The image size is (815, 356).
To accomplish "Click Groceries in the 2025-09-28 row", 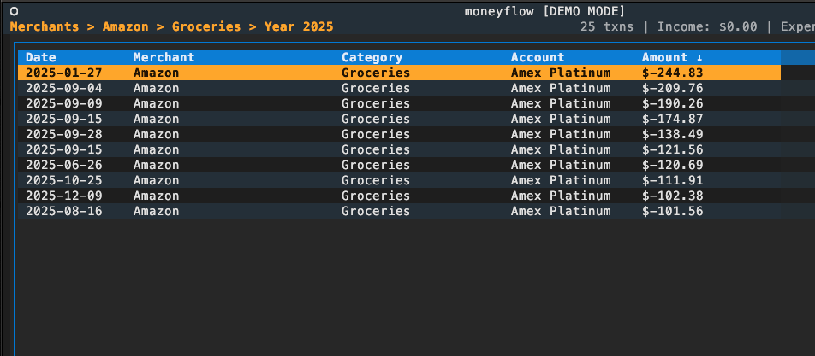I will click(x=376, y=134).
